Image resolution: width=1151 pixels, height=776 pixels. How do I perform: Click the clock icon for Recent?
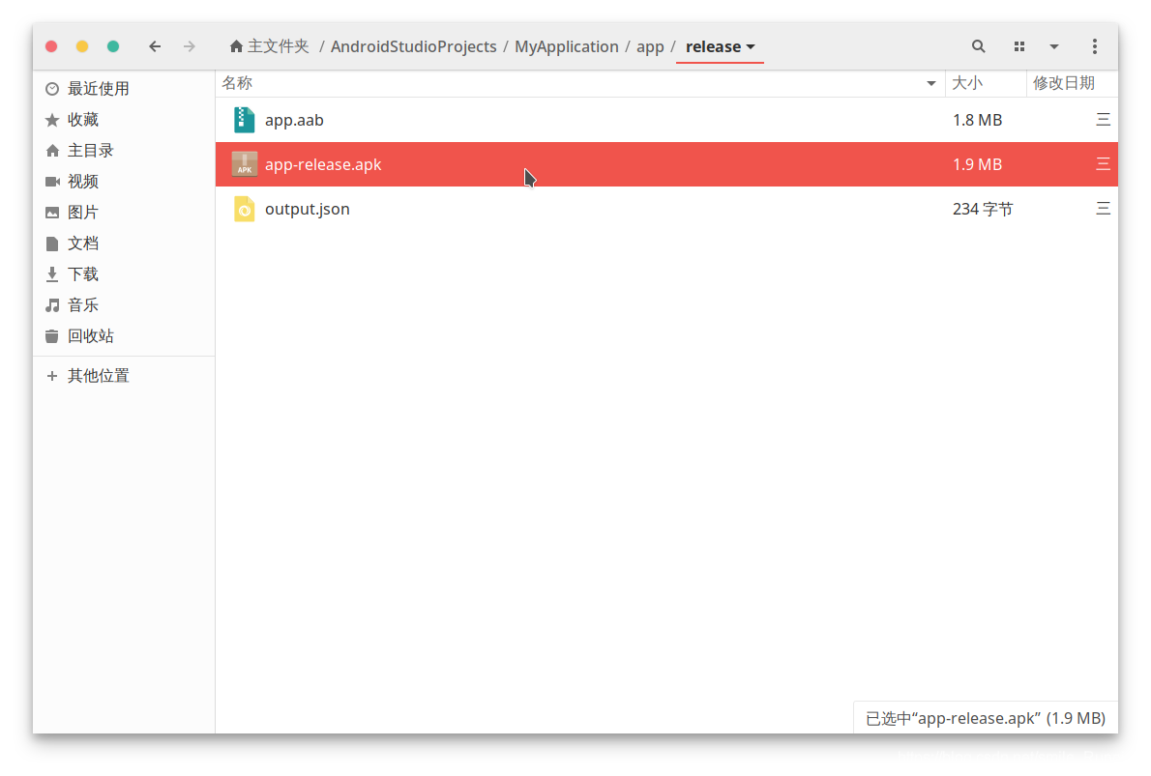(52, 89)
